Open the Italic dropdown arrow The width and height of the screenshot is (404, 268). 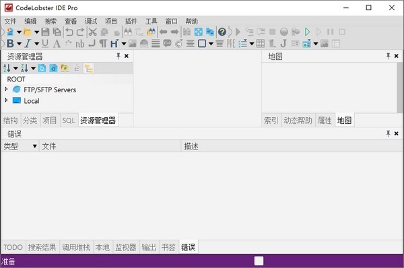36,44
